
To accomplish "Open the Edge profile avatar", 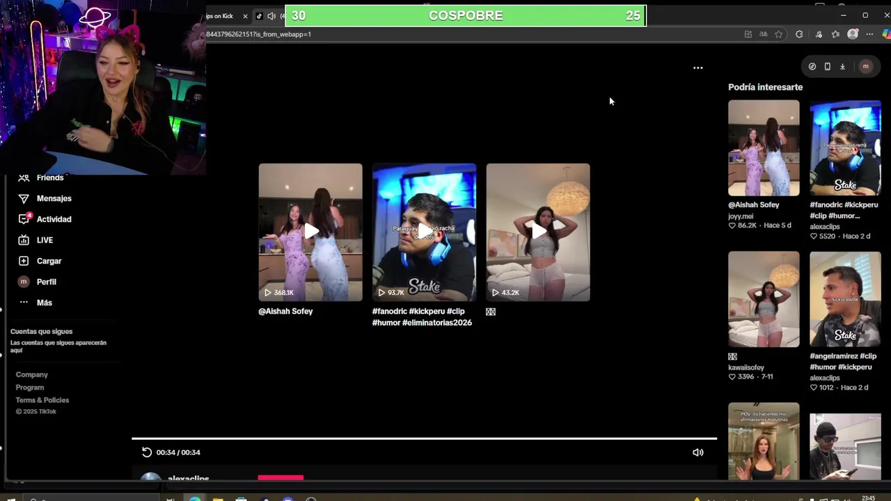I will (x=853, y=34).
